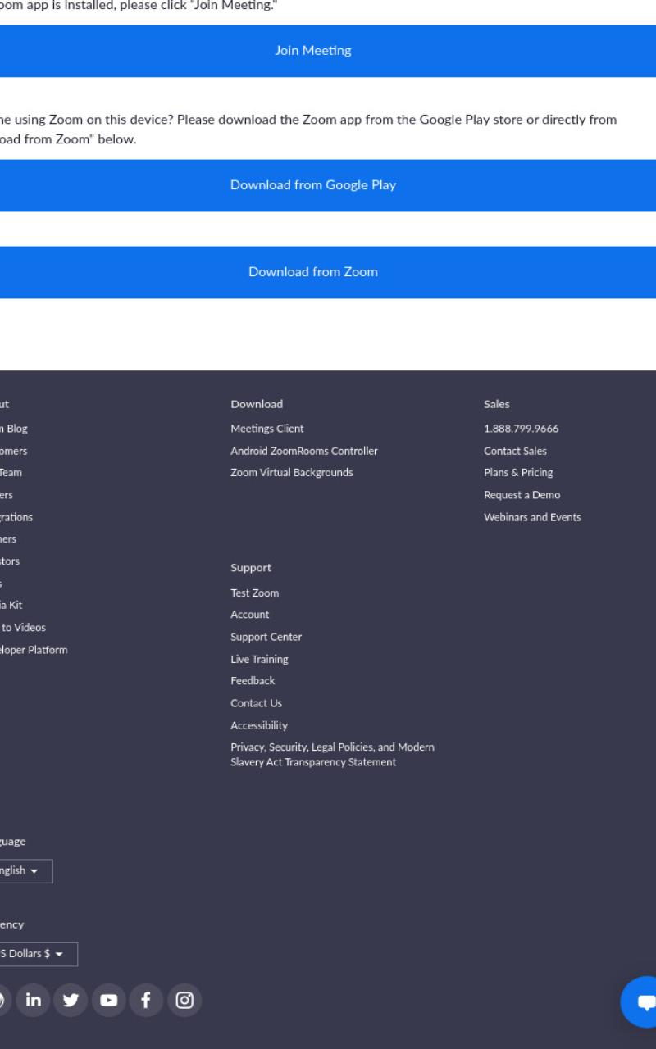Expand the English language dropdown
Screen dimensions: 656x1049
[25, 871]
